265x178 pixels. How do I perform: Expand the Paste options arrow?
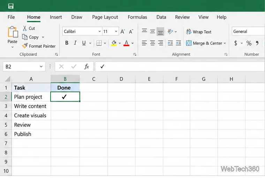coord(12,47)
